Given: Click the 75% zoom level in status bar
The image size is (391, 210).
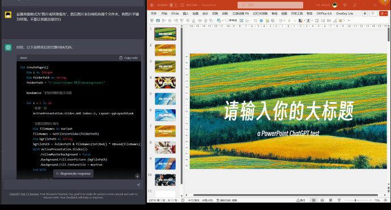Looking at the screenshot, I should point(377,200).
